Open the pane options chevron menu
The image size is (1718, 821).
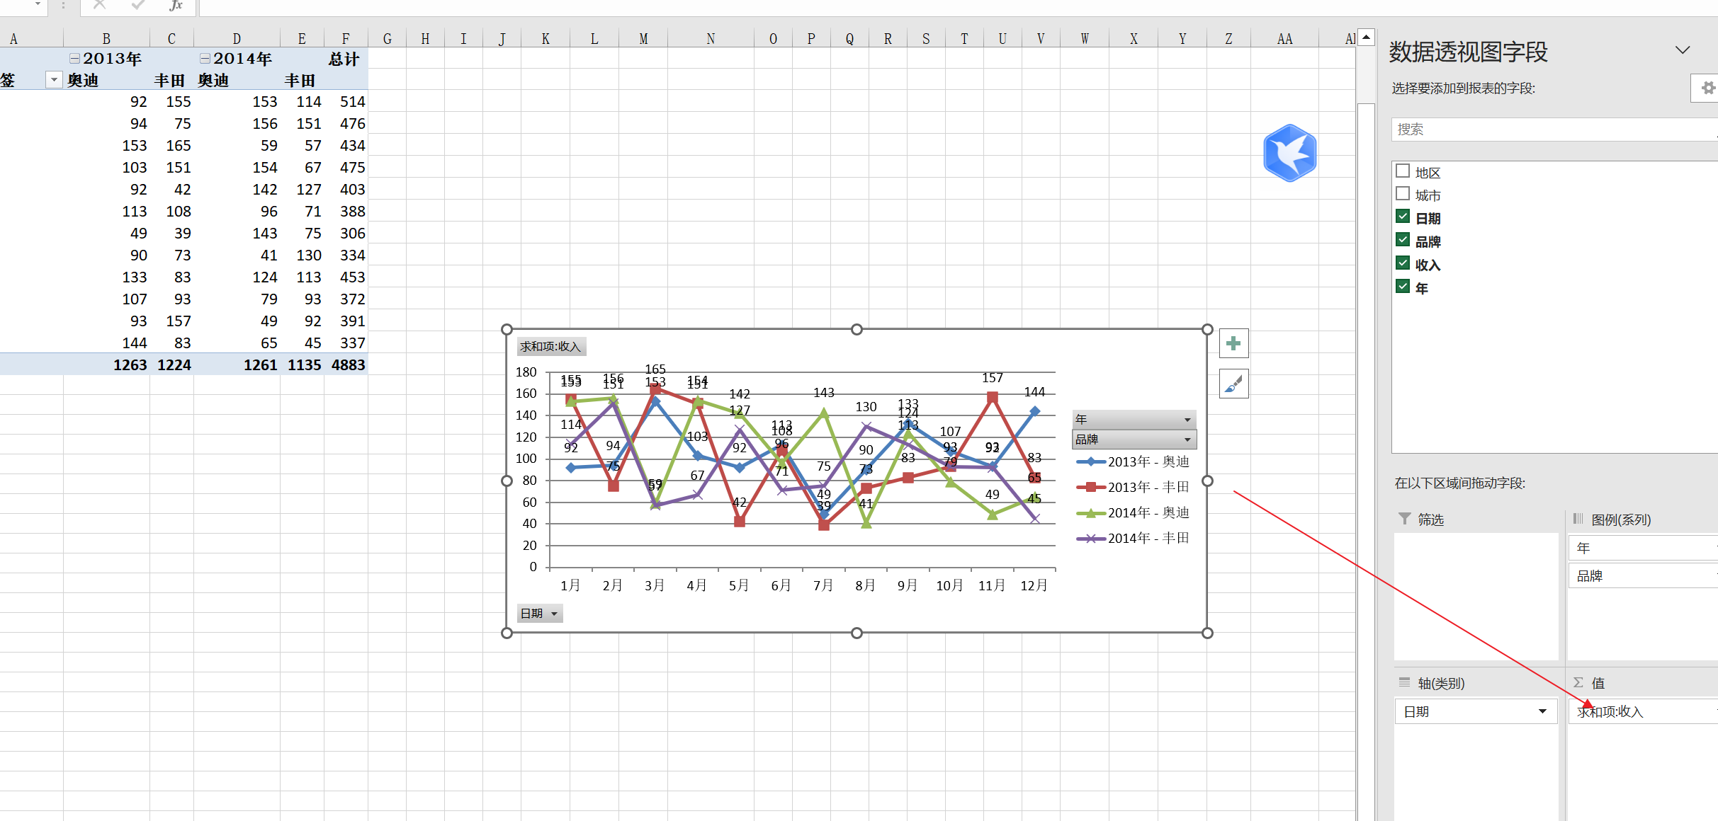coord(1683,50)
